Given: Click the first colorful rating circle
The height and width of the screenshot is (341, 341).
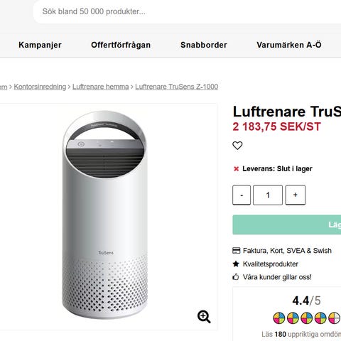Looking at the screenshot, I should click(279, 318).
